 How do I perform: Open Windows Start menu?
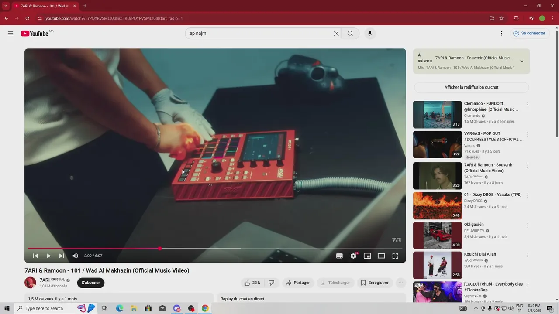coord(7,308)
